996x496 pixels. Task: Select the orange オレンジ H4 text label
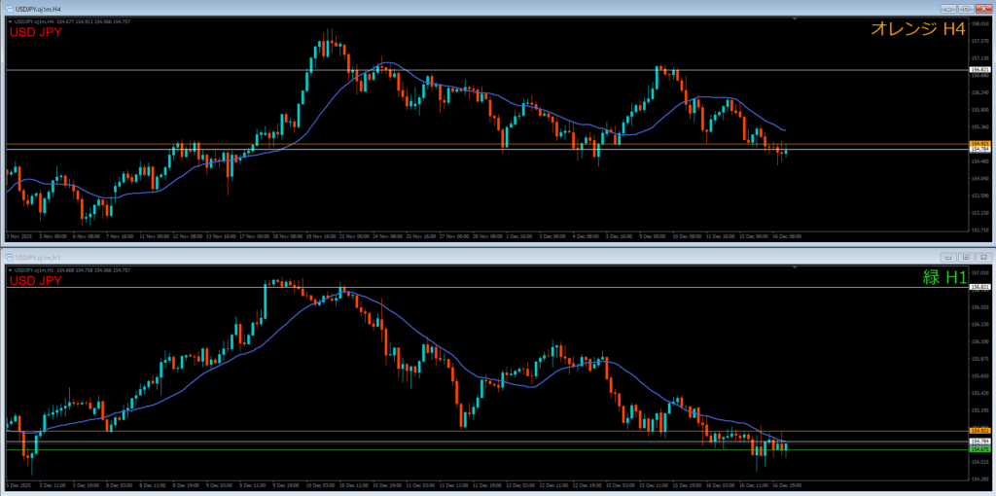tap(917, 30)
